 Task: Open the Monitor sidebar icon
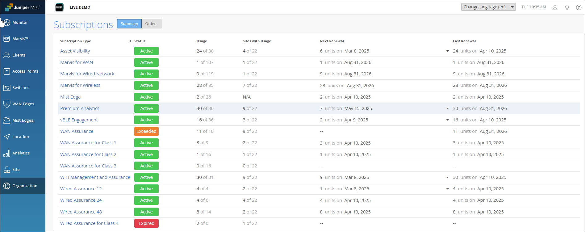coord(7,23)
